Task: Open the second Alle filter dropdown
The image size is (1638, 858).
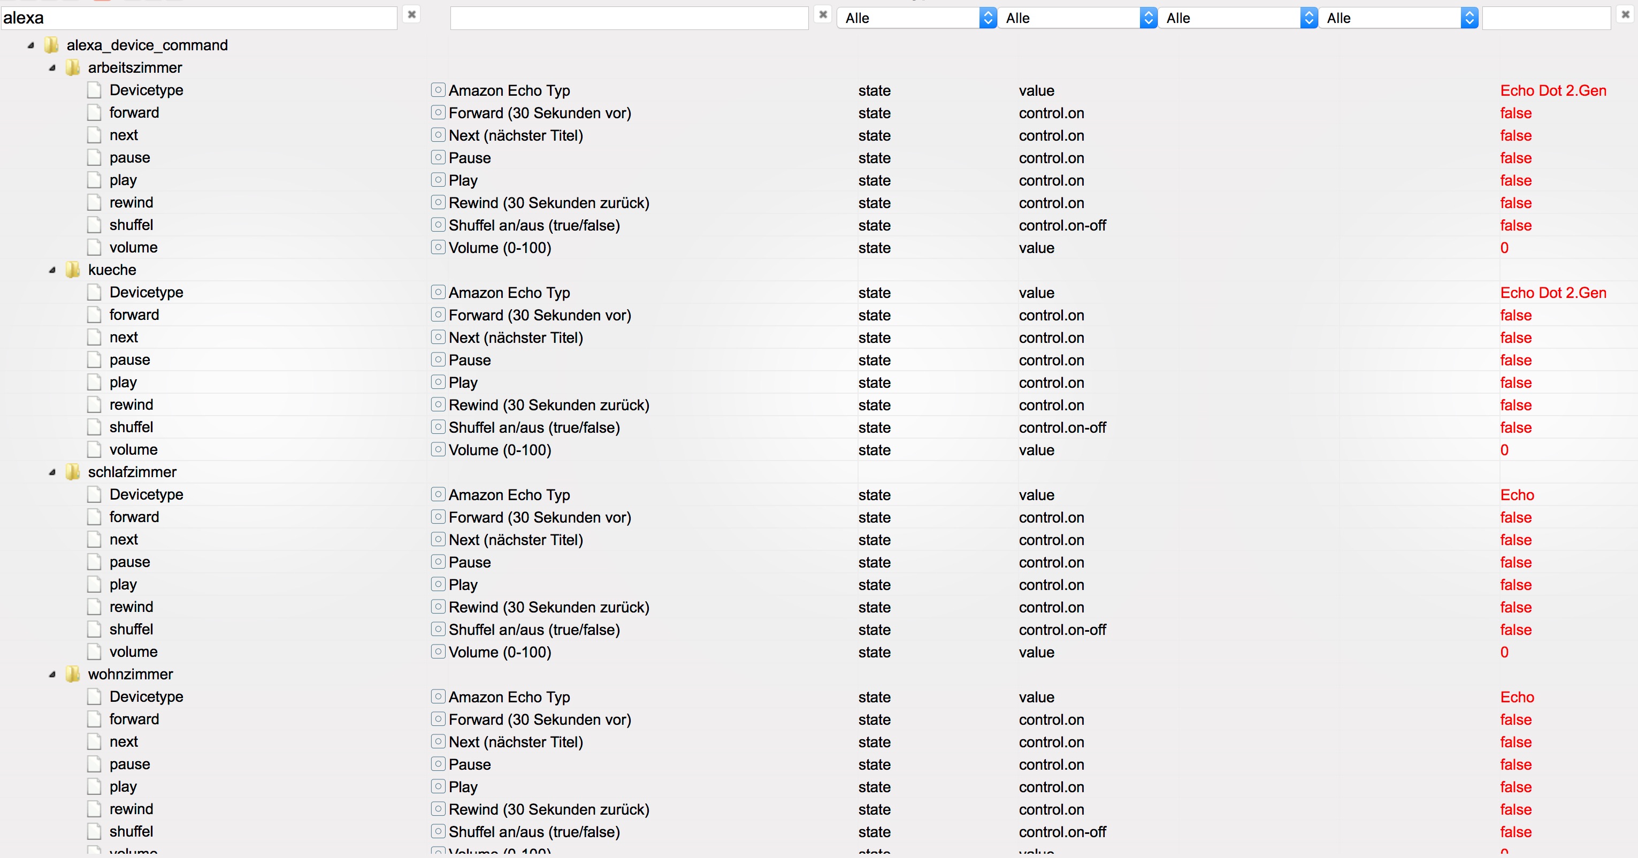Action: tap(1076, 18)
